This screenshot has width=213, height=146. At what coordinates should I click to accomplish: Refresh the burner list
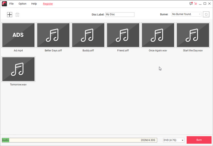206,14
